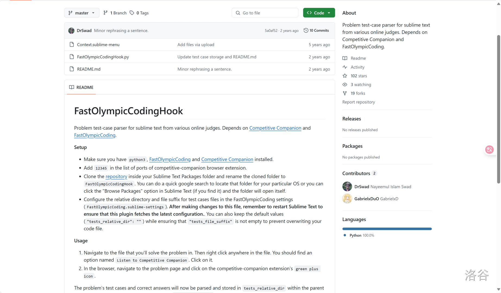Viewport: 501px width, 293px height.
Task: Click the DrSwad avatar in commit header
Action: point(71,31)
